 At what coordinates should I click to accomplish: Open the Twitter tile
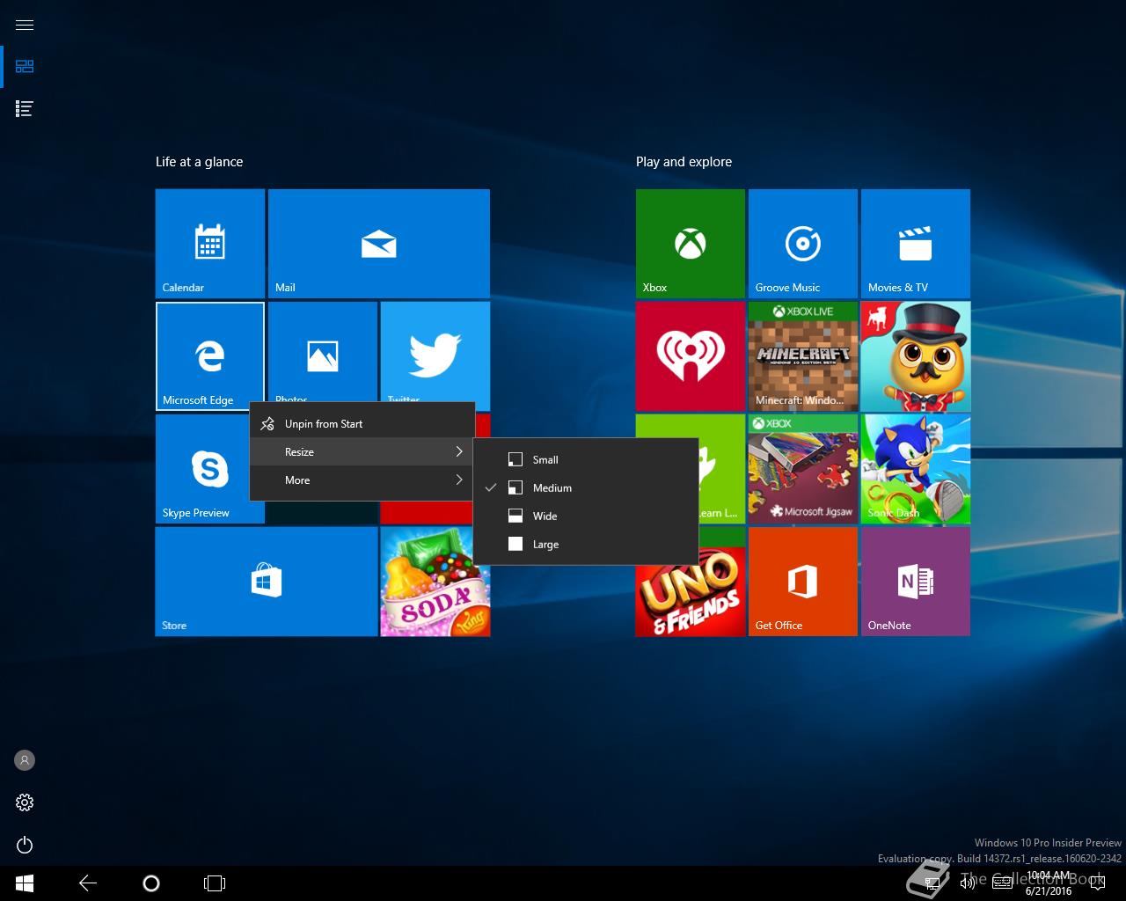click(435, 352)
